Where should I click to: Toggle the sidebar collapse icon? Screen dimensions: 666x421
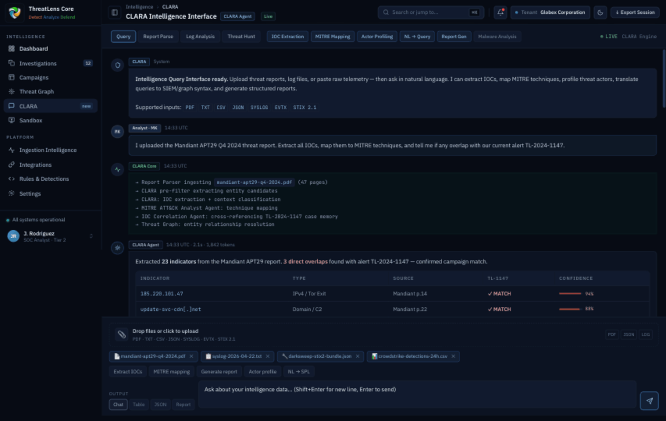(115, 13)
